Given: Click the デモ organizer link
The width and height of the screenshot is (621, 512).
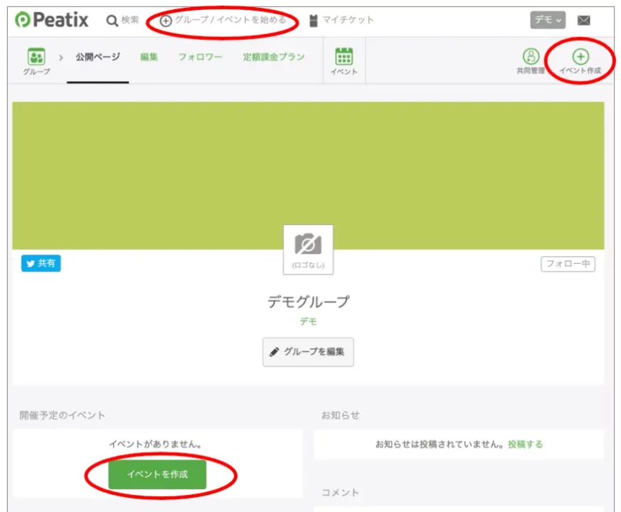Looking at the screenshot, I should [308, 321].
